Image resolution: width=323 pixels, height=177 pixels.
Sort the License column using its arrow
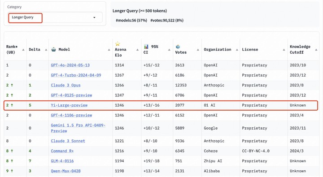pos(284,50)
